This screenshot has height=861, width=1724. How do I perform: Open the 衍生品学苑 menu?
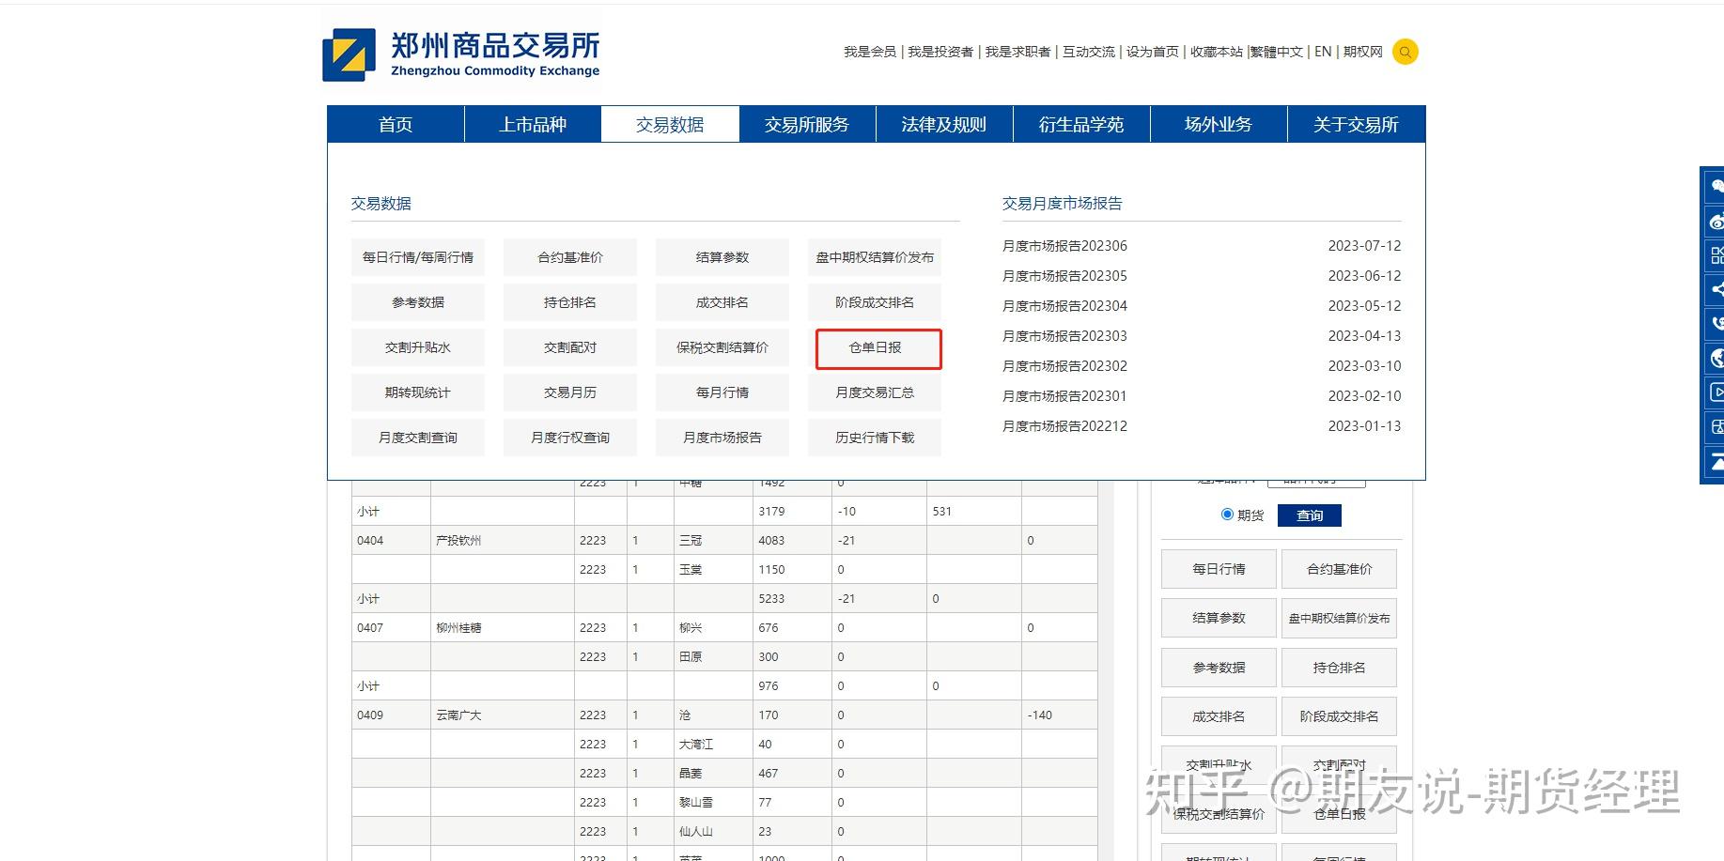coord(1080,123)
